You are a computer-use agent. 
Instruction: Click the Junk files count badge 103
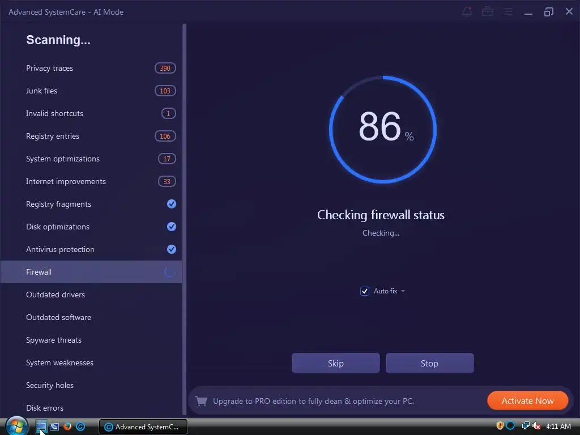(165, 91)
